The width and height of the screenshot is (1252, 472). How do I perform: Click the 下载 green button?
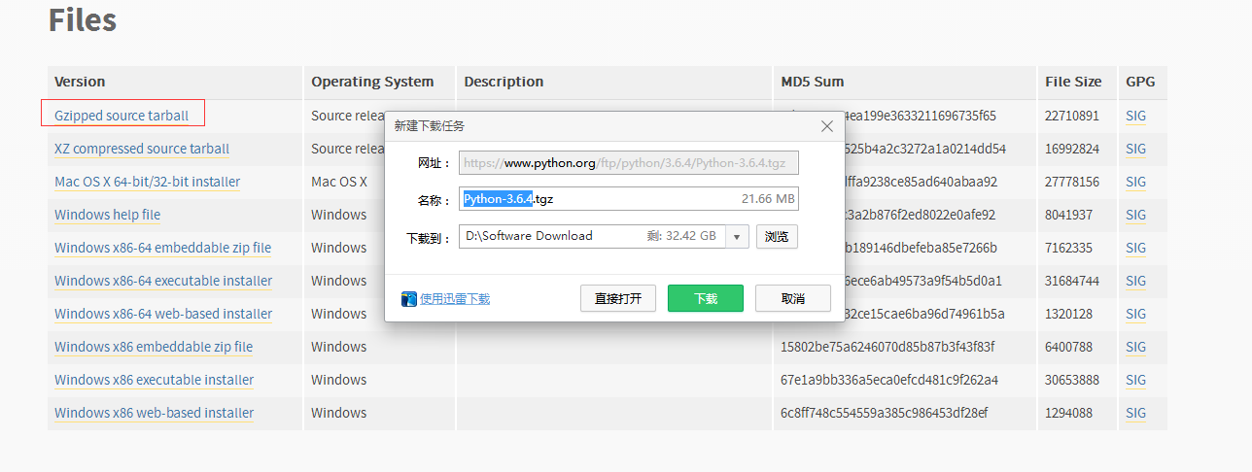coord(706,298)
